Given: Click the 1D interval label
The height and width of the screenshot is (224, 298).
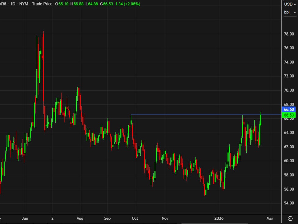Looking at the screenshot, I should pyautogui.click(x=13, y=4).
